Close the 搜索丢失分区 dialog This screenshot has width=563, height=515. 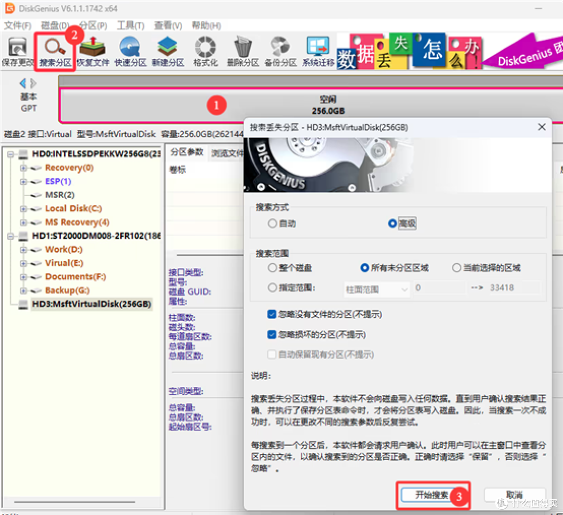tap(542, 127)
